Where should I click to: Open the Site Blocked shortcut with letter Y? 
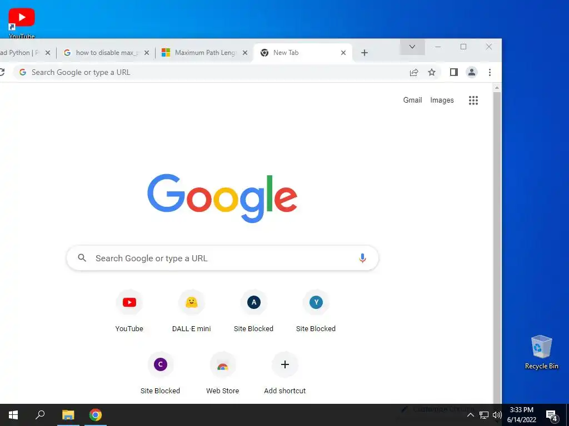click(316, 311)
